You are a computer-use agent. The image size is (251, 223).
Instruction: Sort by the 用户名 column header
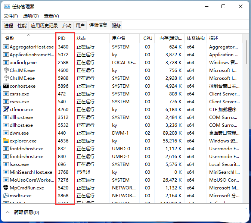pos(124,38)
